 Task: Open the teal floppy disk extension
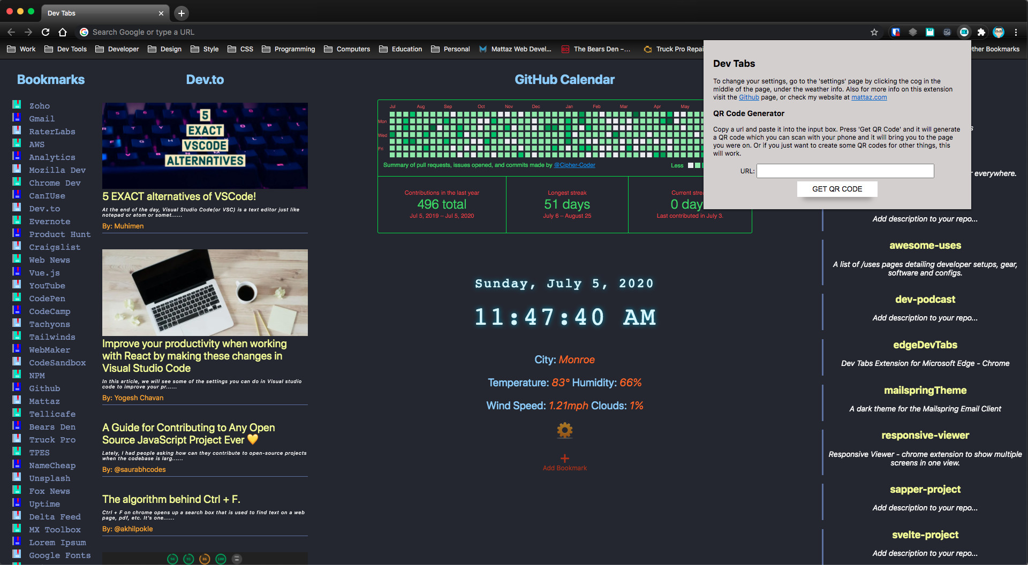tap(930, 32)
